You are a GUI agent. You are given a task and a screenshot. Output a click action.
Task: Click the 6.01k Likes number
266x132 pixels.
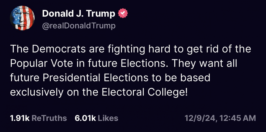click(x=85, y=118)
